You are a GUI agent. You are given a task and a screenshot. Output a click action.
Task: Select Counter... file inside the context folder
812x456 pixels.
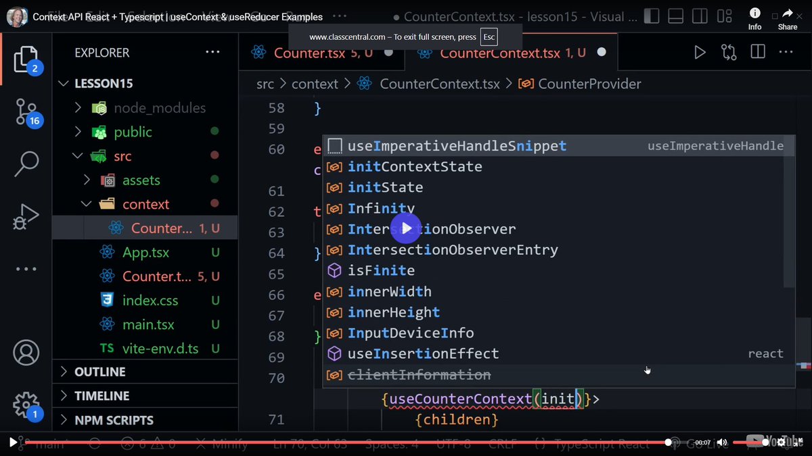click(x=145, y=228)
